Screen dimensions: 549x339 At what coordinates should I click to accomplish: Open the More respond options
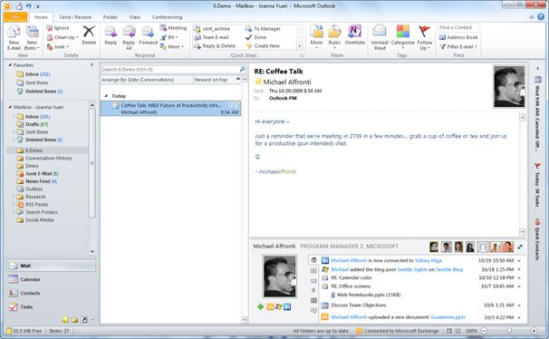(172, 46)
